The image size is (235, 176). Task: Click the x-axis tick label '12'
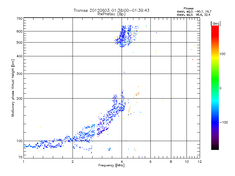pos(200,162)
